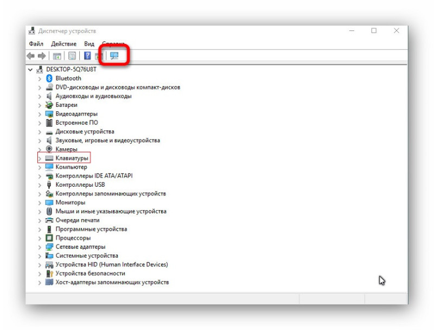Open the Действие menu
Viewport: 434px width, 330px height.
tap(63, 44)
